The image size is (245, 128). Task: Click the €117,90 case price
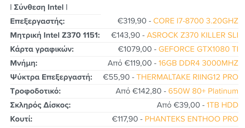point(125,119)
